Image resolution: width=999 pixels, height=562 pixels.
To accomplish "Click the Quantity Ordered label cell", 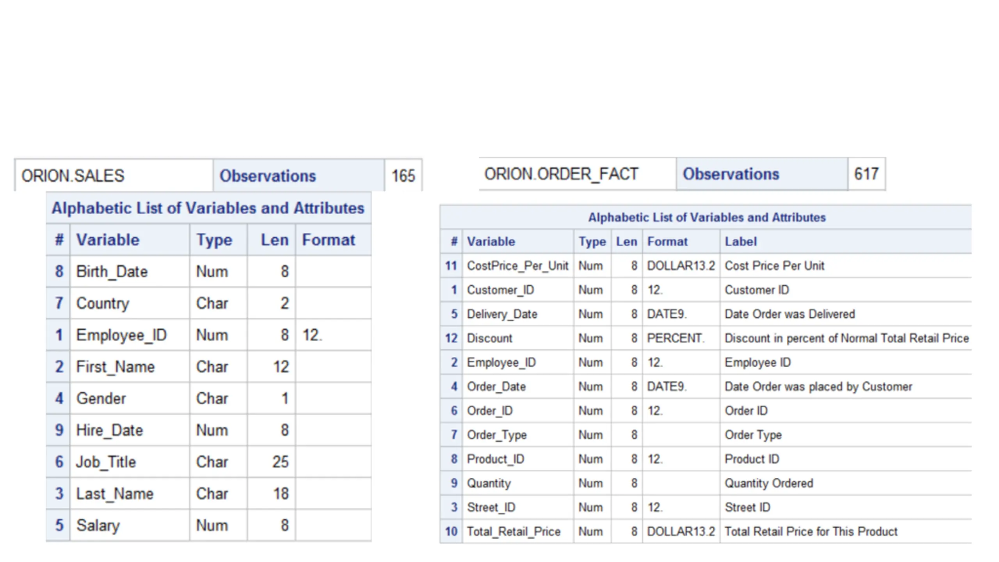I will 846,483.
